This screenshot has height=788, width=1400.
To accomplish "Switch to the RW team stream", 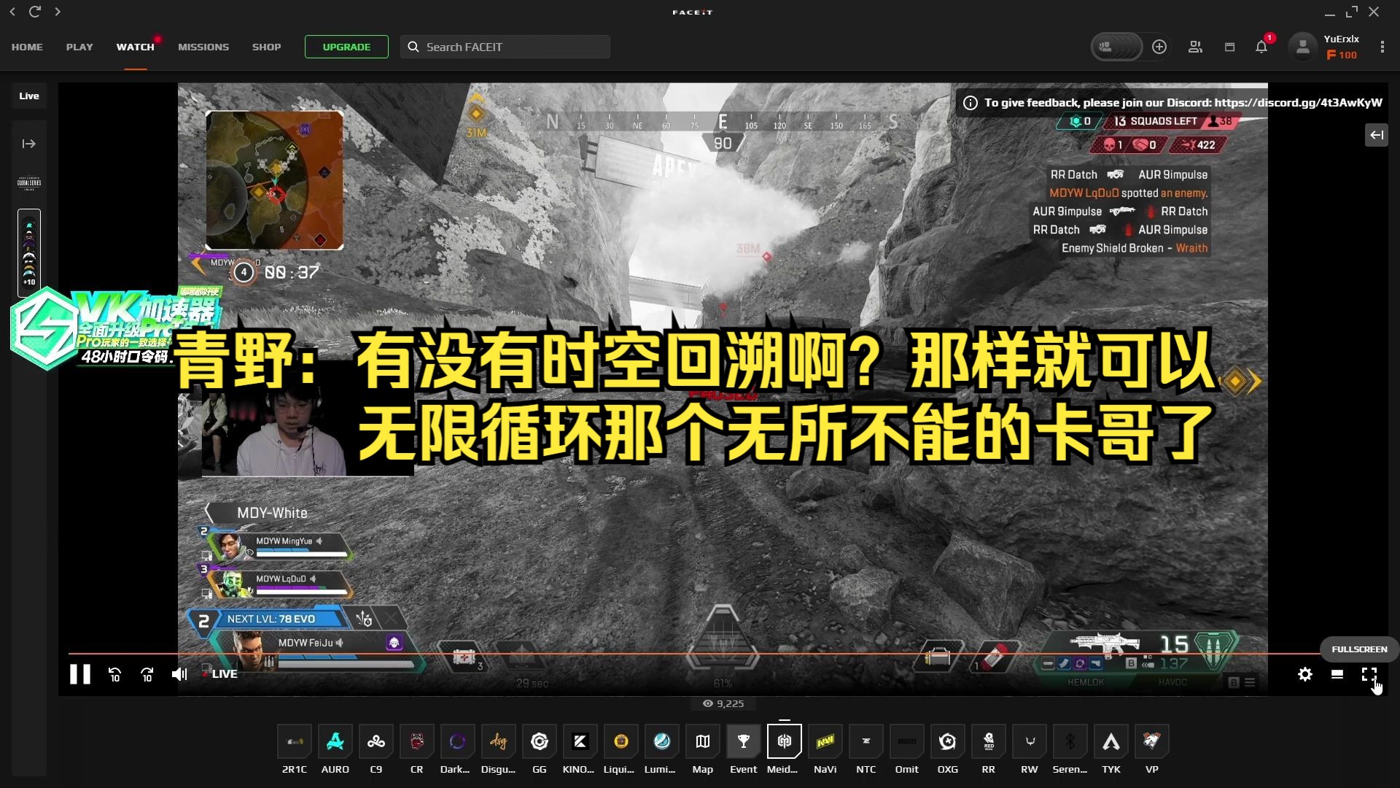I will point(1030,741).
